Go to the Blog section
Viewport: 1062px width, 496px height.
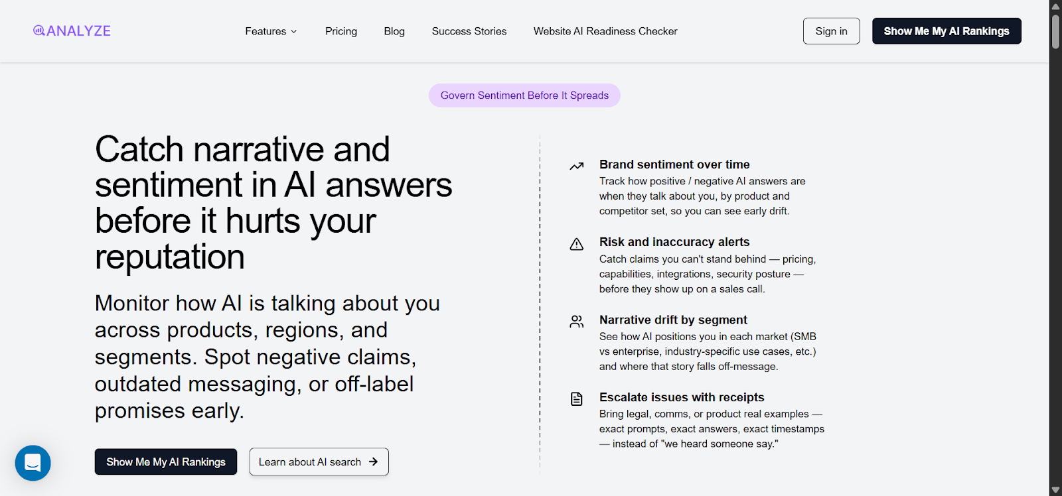[394, 31]
